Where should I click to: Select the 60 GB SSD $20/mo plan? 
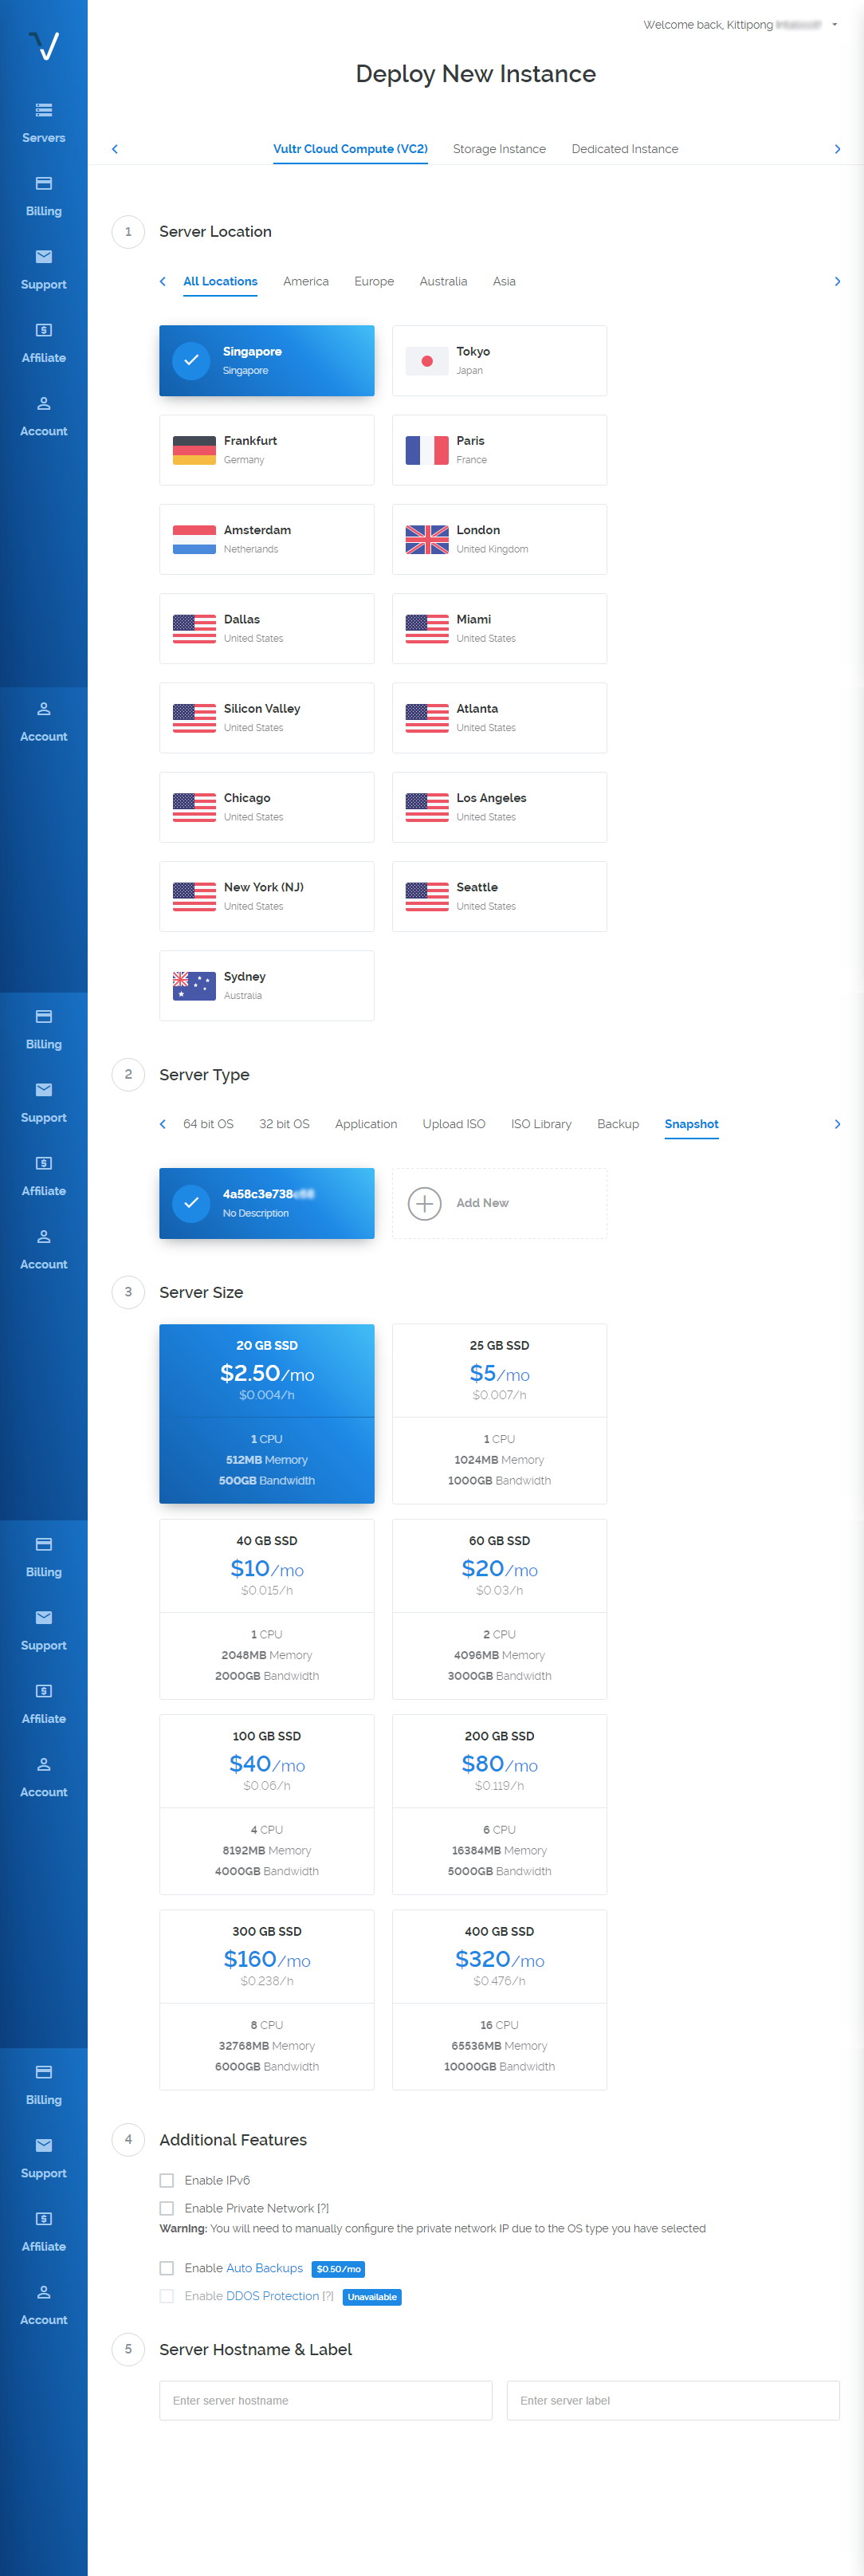point(499,1609)
